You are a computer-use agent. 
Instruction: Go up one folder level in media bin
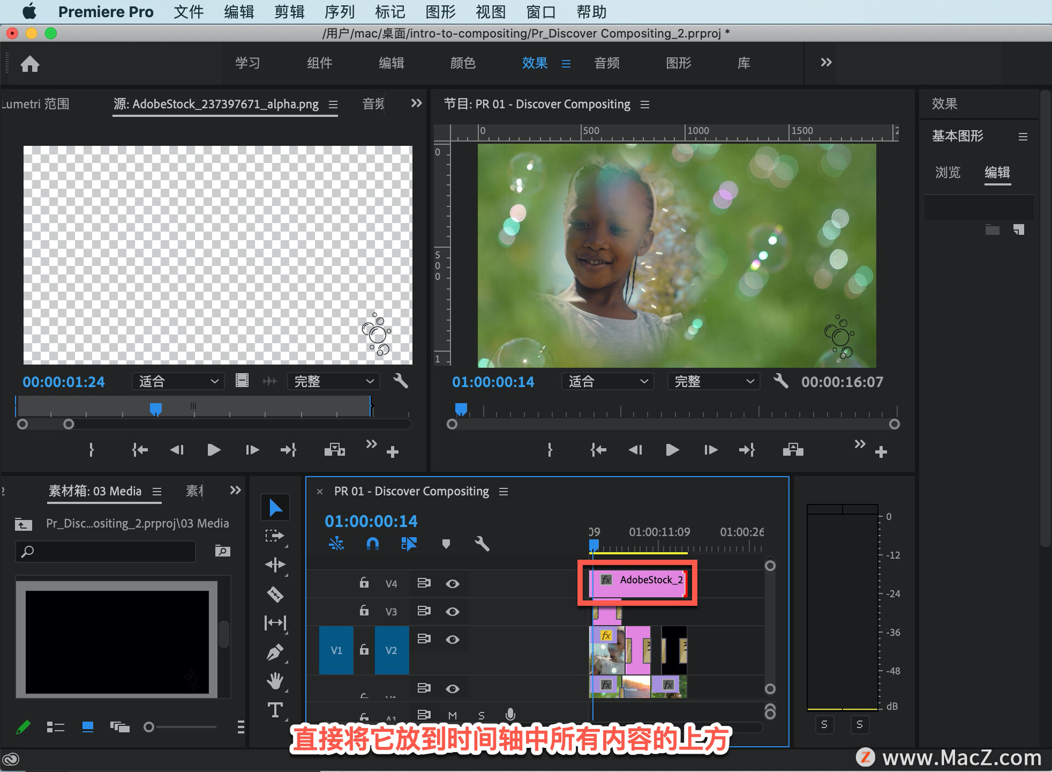click(23, 524)
